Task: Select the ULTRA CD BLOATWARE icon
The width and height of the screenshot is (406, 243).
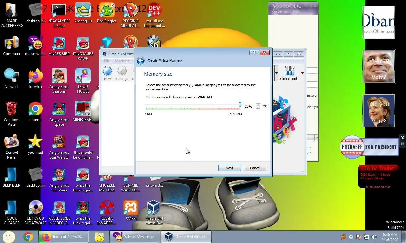Action: pyautogui.click(x=35, y=213)
